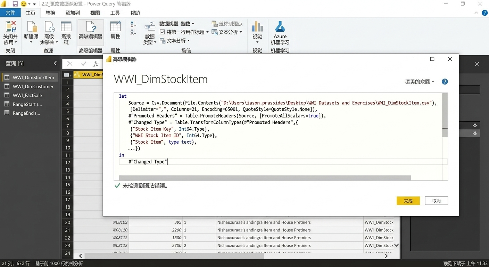Click the second applied step gear icon
The width and height of the screenshot is (489, 267).
click(475, 133)
